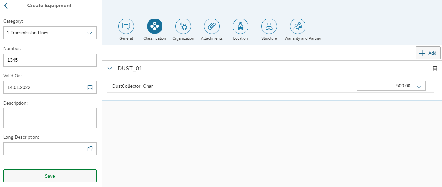Delete the DUST_01 class with trash icon

[x=435, y=69]
